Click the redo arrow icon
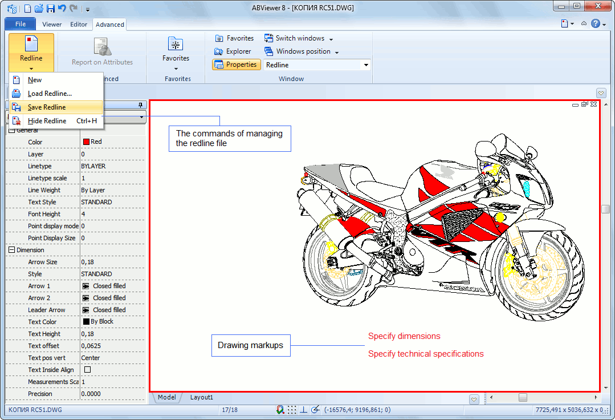This screenshot has width=615, height=420. pyautogui.click(x=74, y=8)
